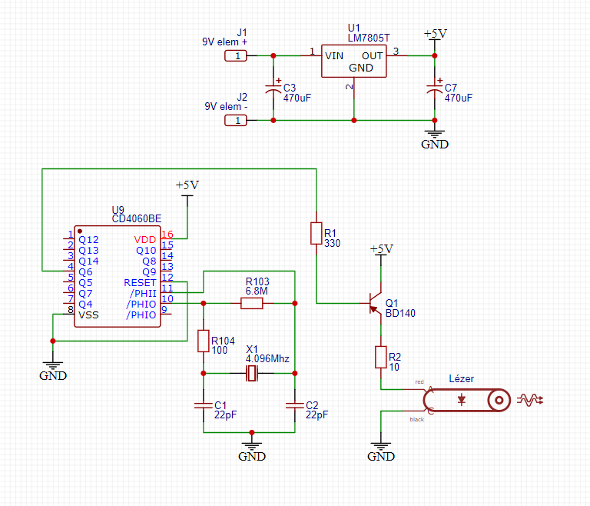
Task: Click the junction dot at the VSS ground node
Action: (53, 341)
